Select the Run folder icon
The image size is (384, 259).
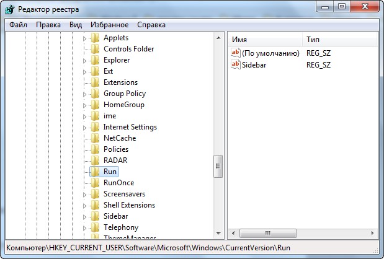(95, 172)
